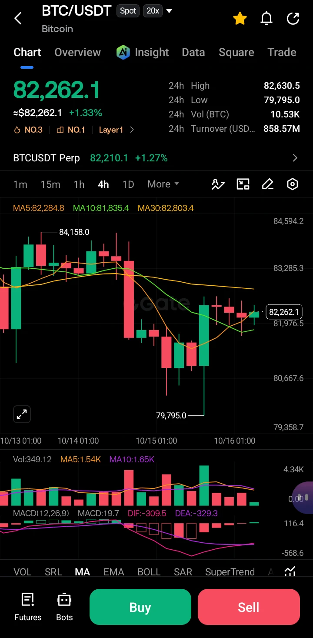Tap the large 82,262.1 price

click(x=57, y=90)
